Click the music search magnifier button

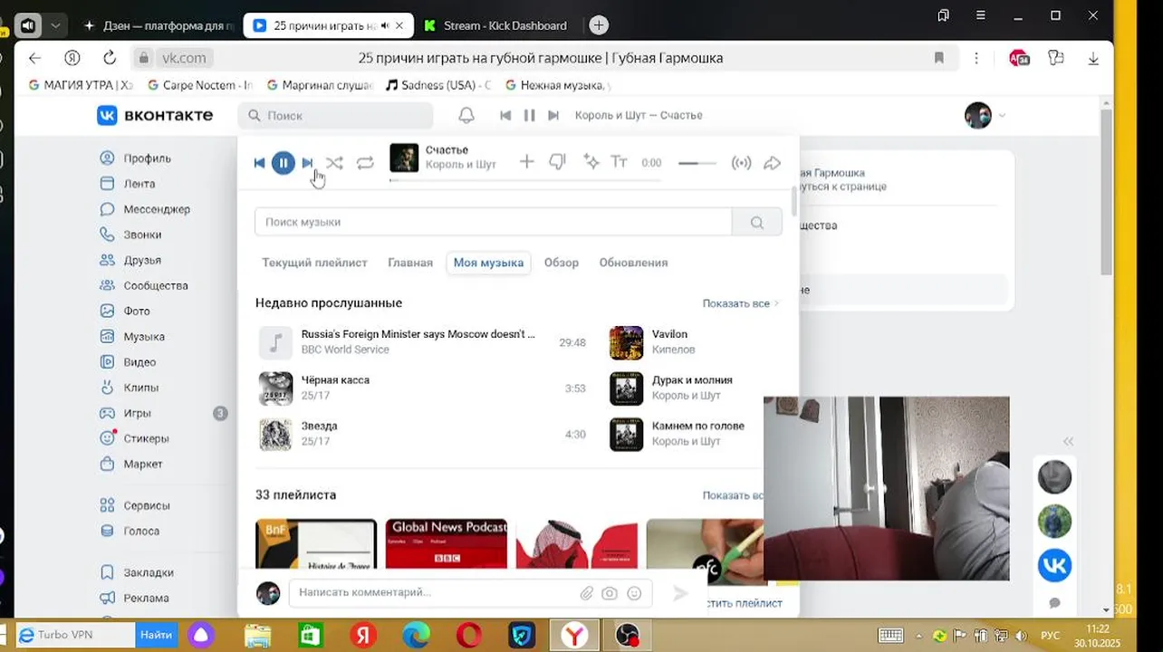click(757, 222)
